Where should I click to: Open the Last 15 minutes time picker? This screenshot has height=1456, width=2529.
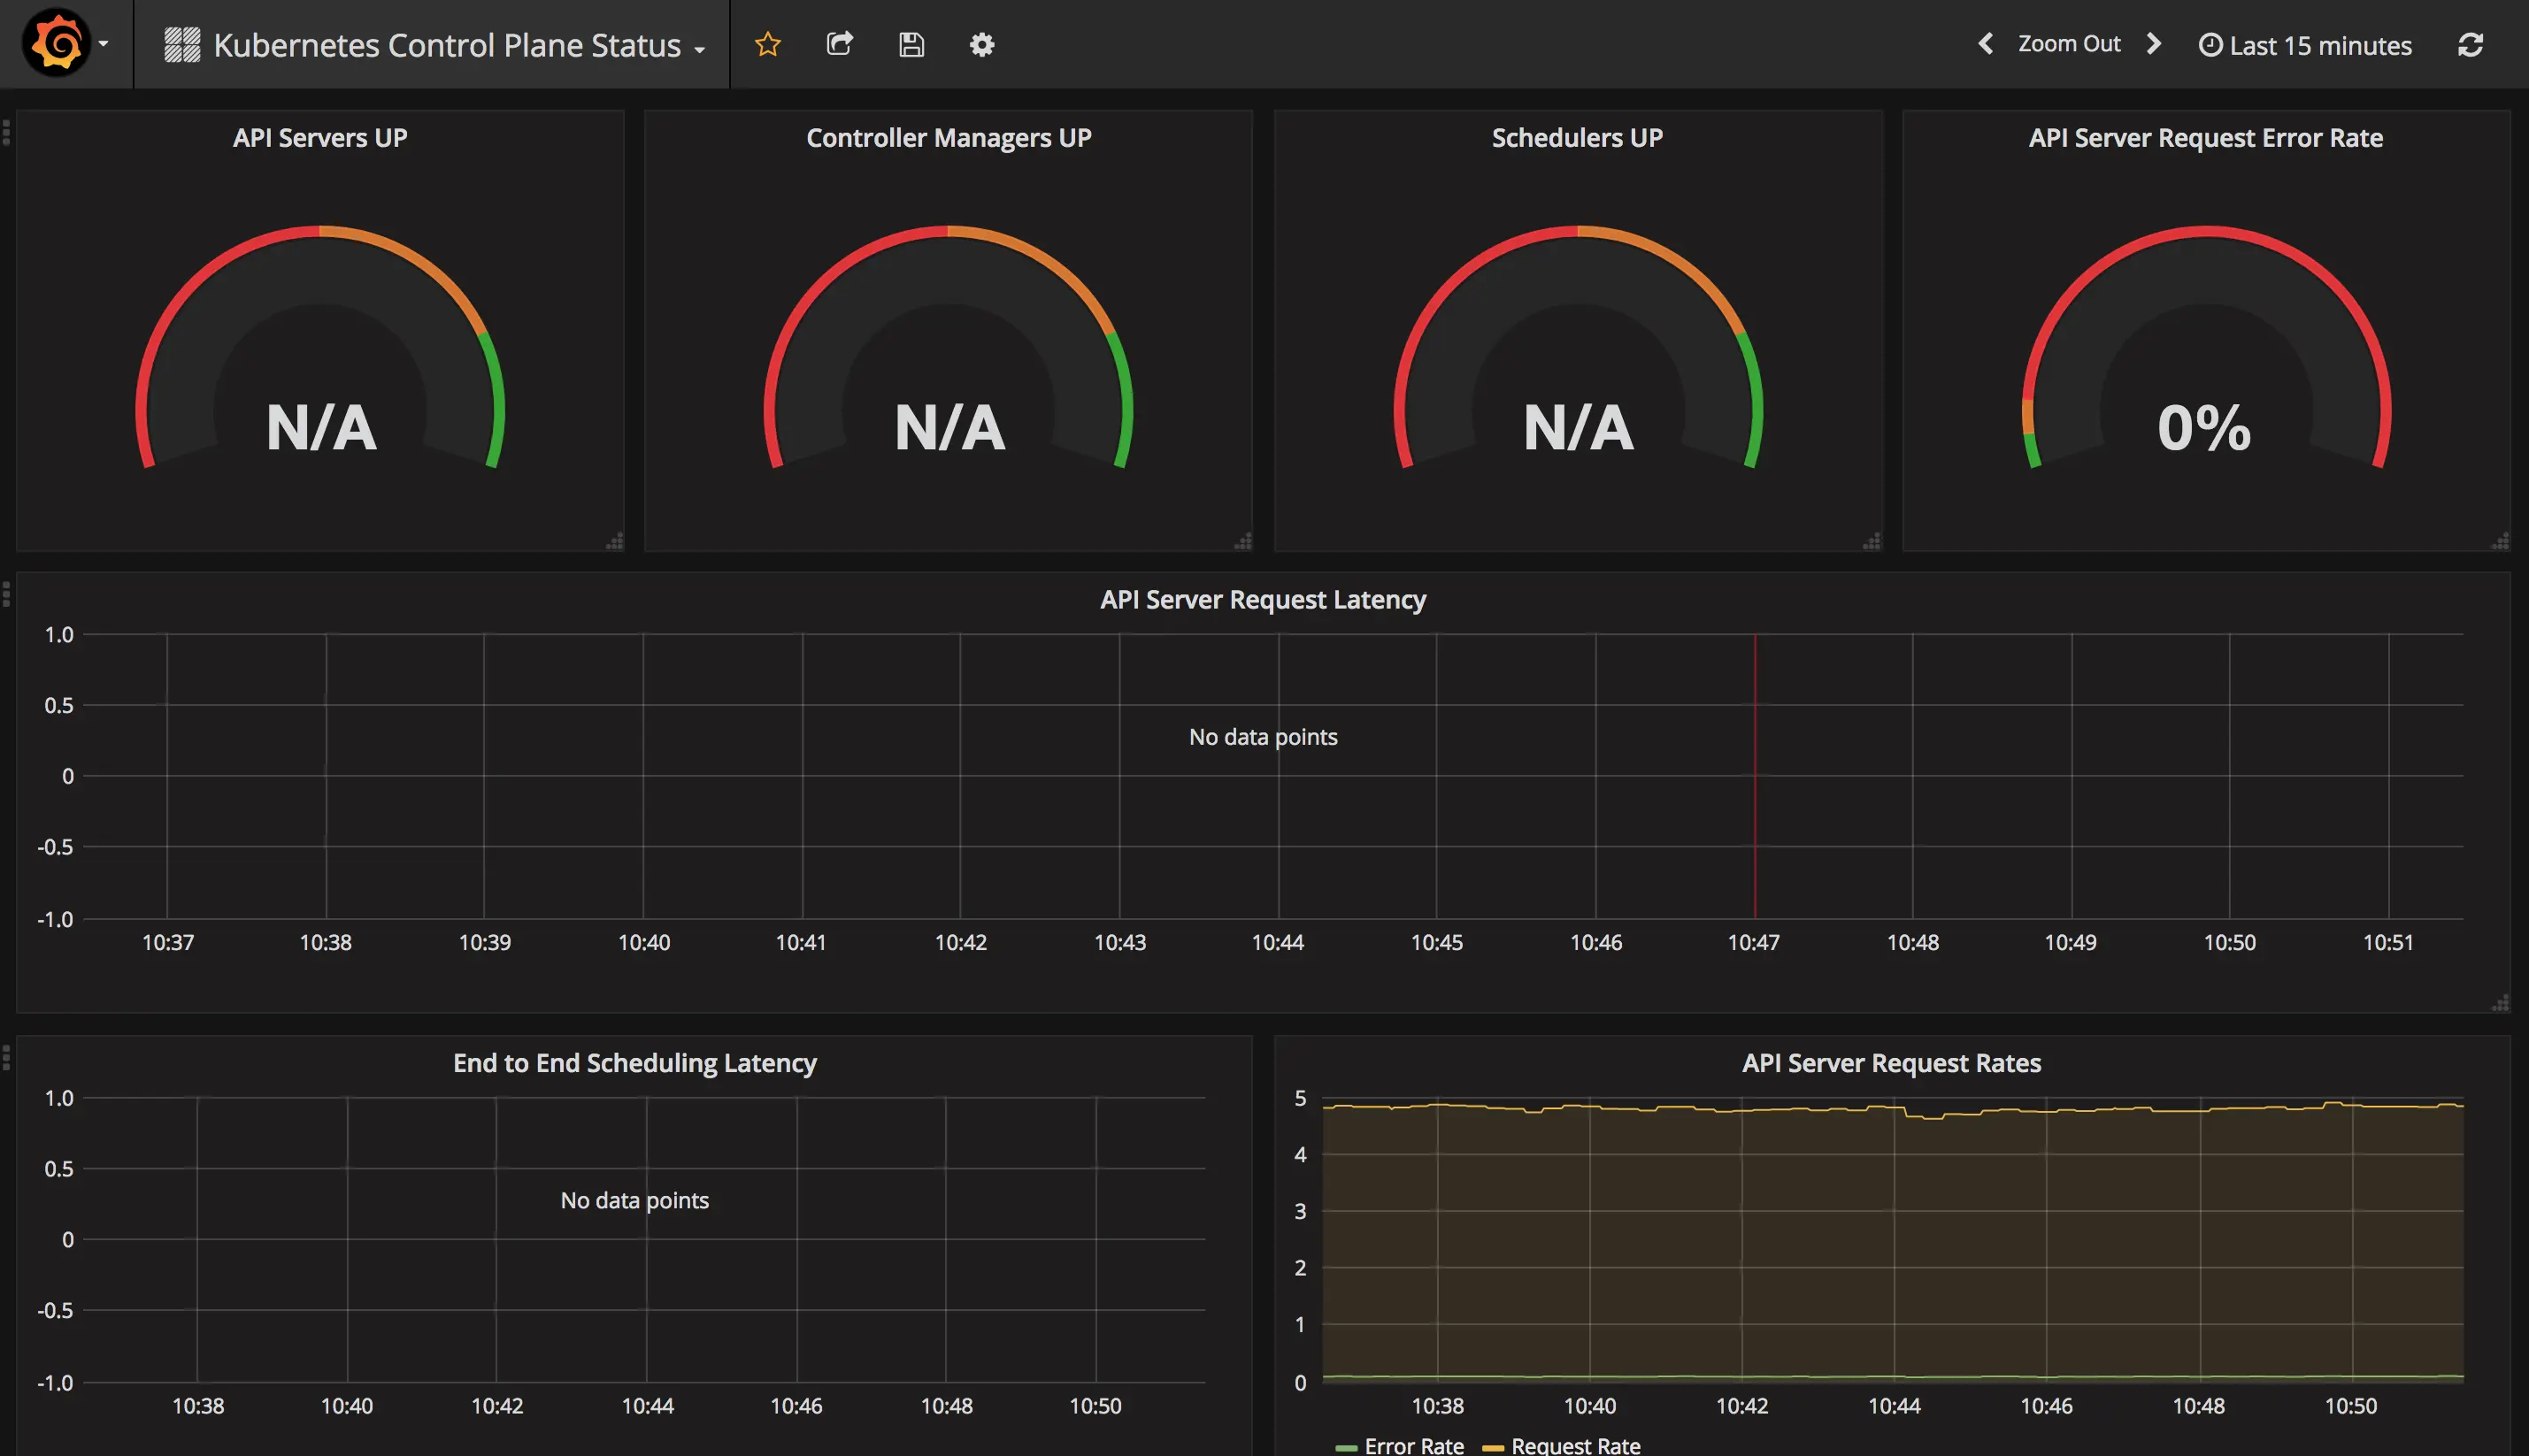pyautogui.click(x=2305, y=45)
